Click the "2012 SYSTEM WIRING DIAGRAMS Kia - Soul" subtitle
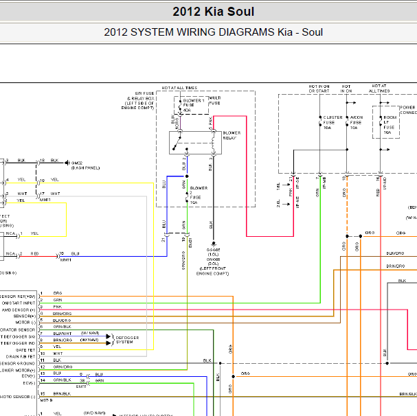Screen dimensions: 417x416 pos(213,32)
